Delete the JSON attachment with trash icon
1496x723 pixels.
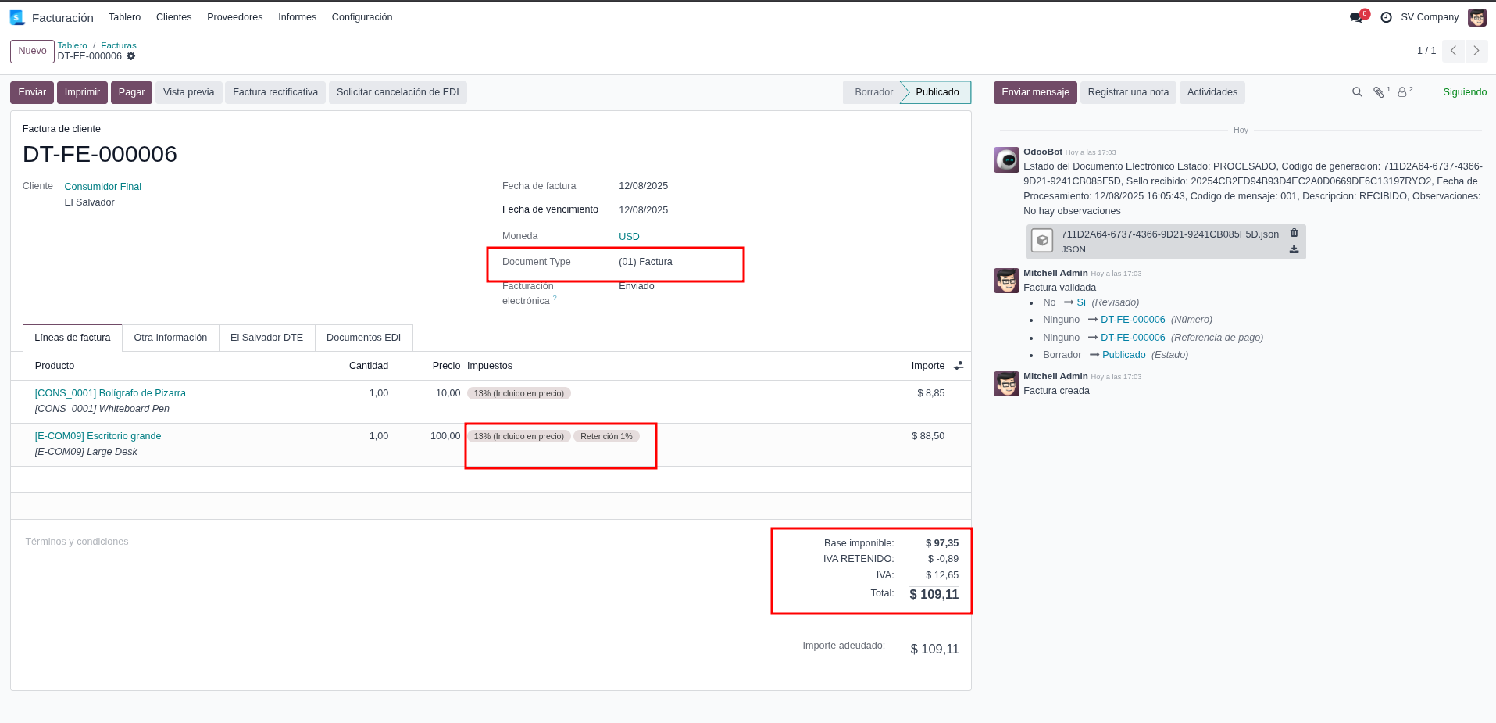pyautogui.click(x=1294, y=233)
